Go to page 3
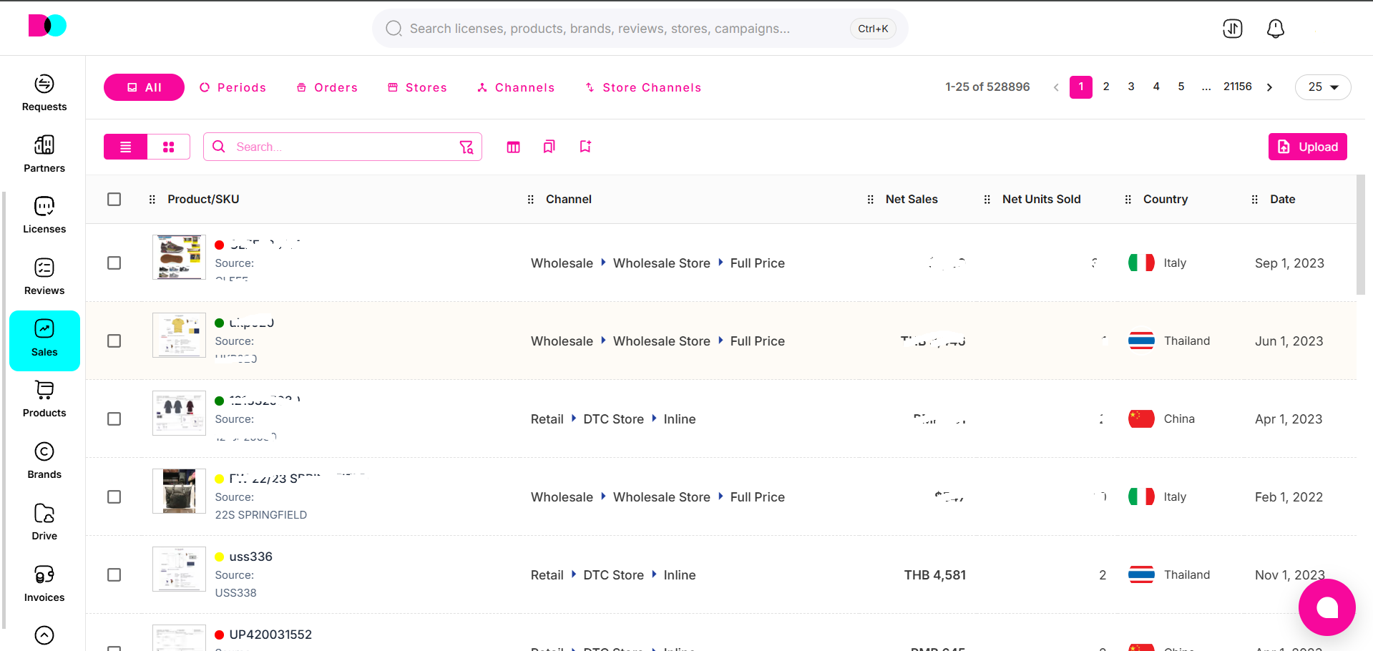The image size is (1373, 651). 1131,87
